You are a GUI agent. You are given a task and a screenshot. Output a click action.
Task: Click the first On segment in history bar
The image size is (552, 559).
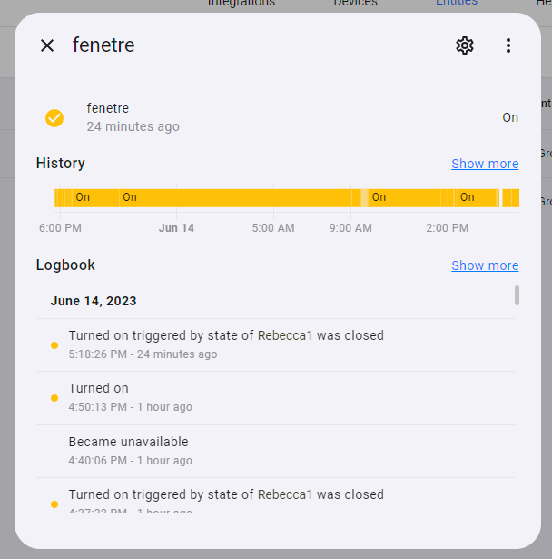tap(83, 197)
